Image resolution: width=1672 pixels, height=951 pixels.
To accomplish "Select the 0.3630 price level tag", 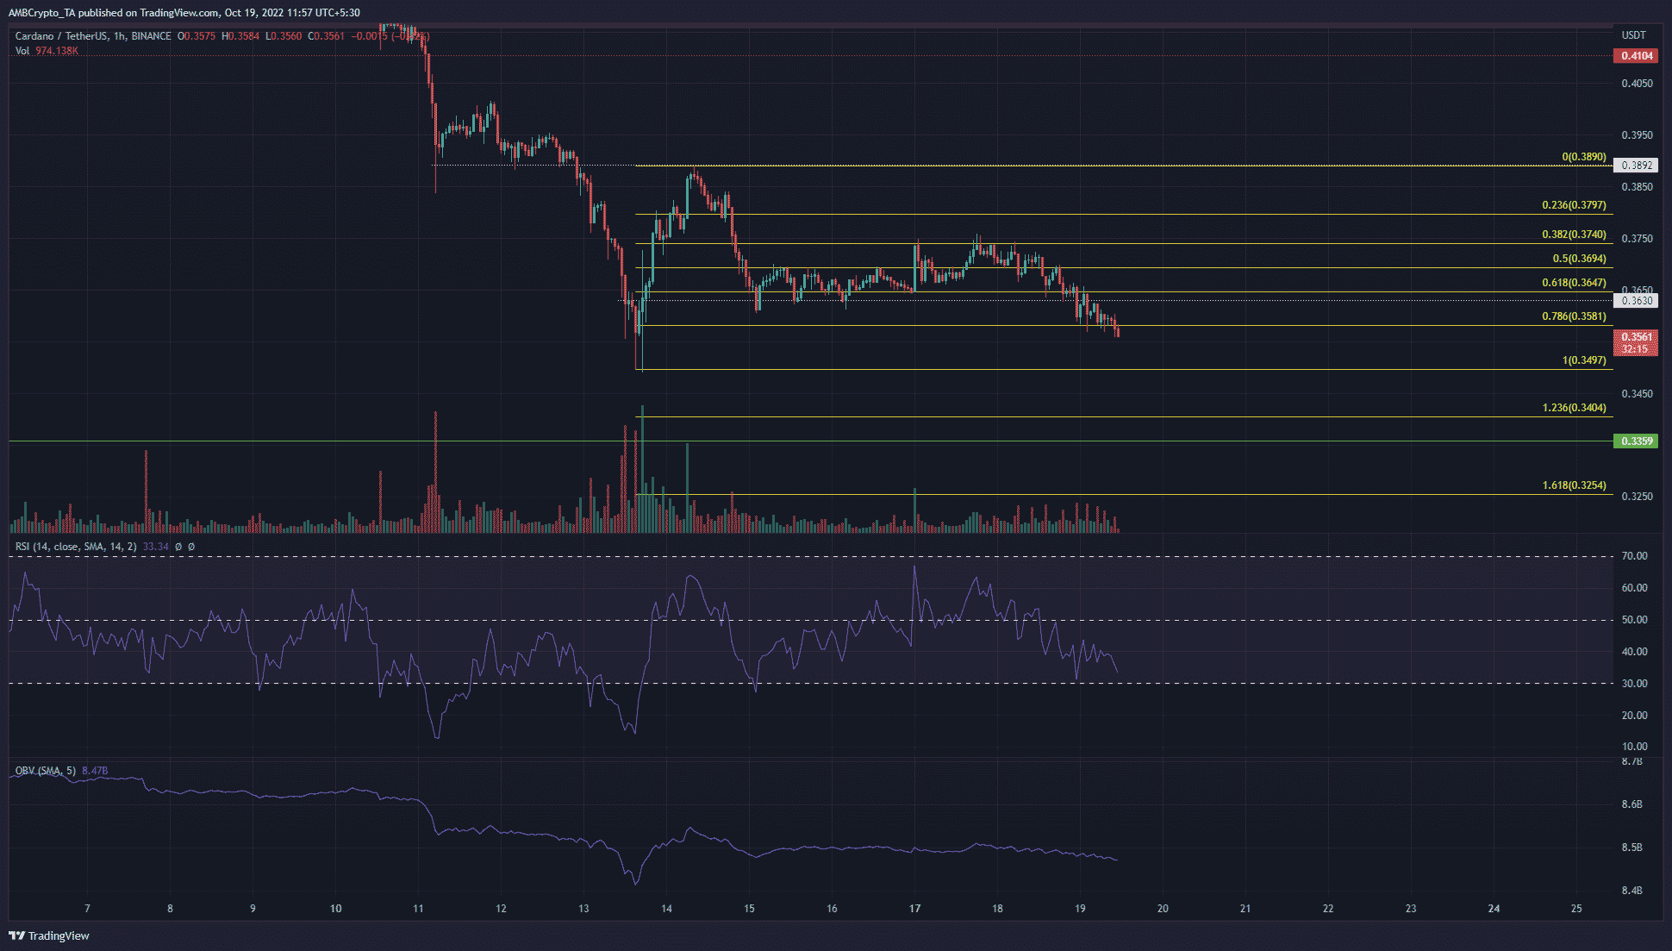I will 1637,301.
